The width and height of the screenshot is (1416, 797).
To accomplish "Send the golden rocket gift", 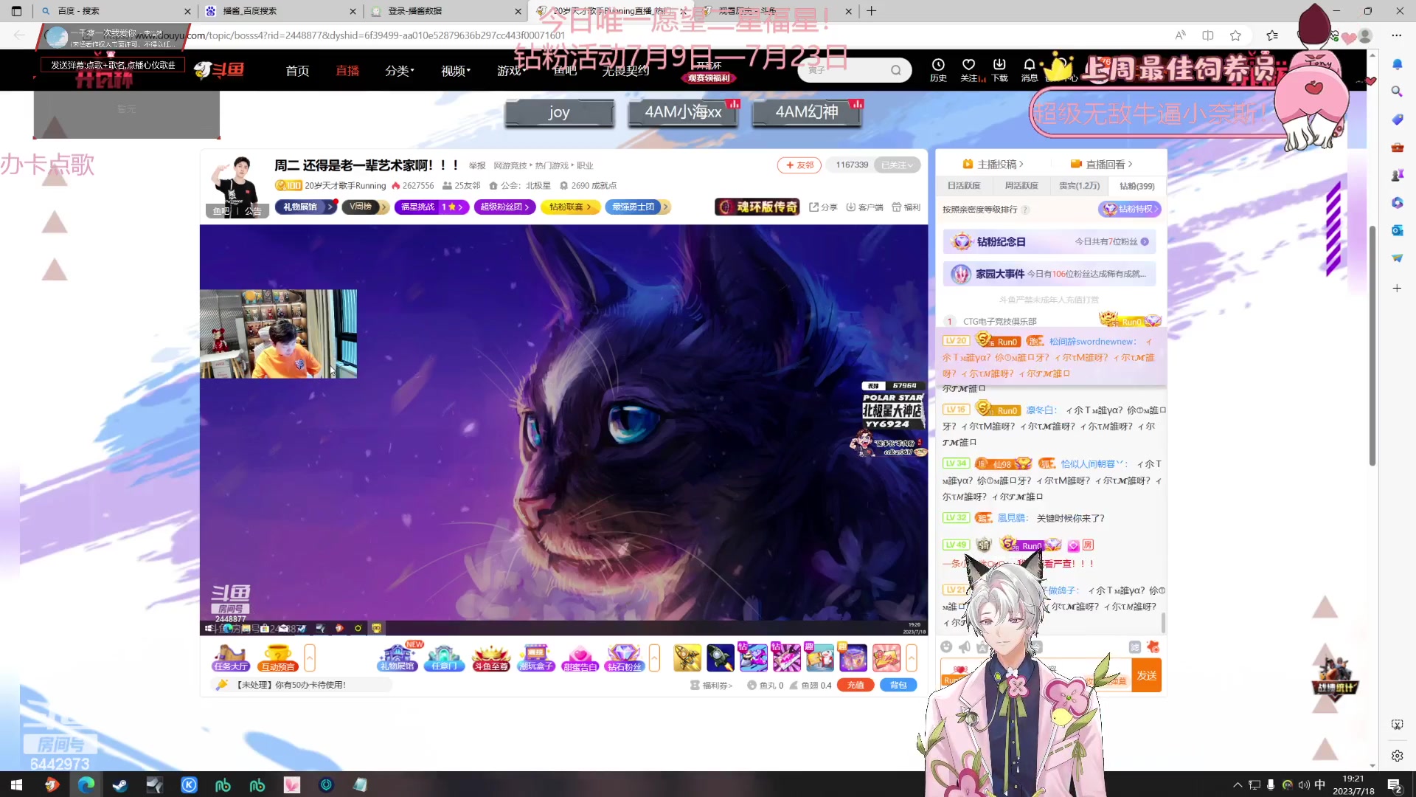I will 687,658.
